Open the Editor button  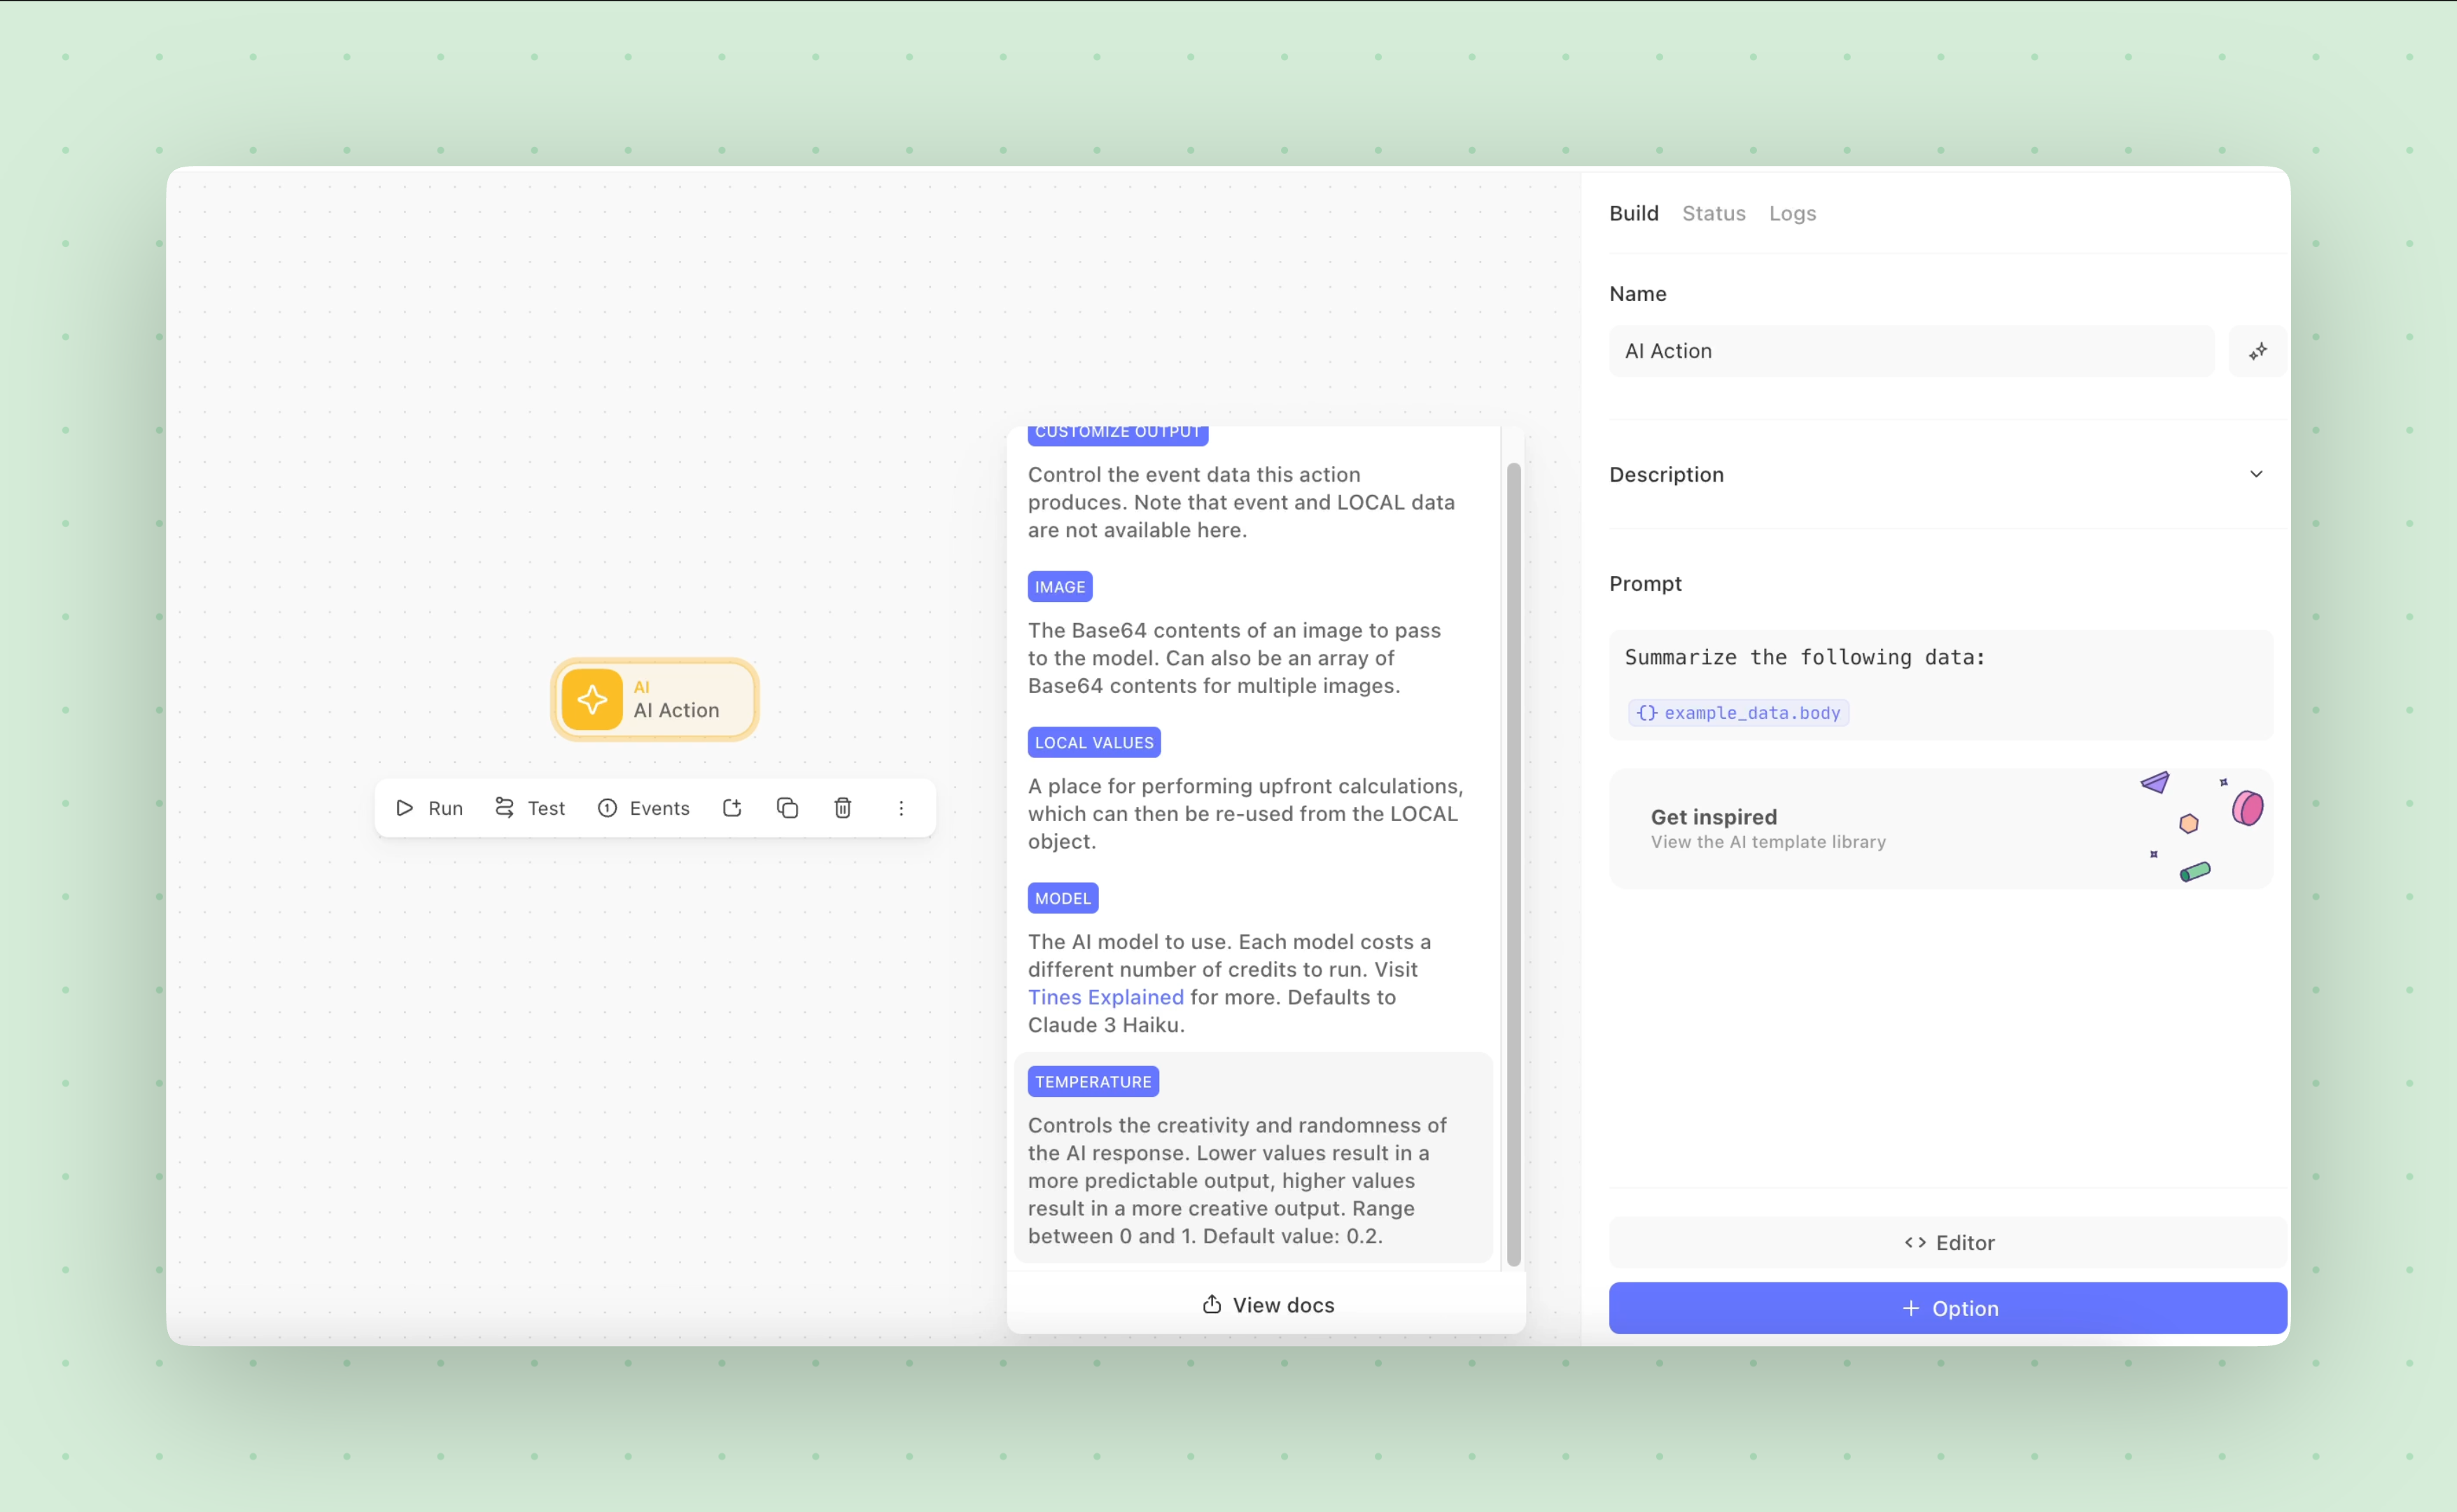pyautogui.click(x=1948, y=1242)
